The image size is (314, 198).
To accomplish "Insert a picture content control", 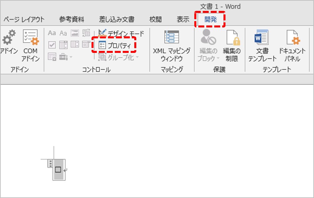I will click(75, 33).
